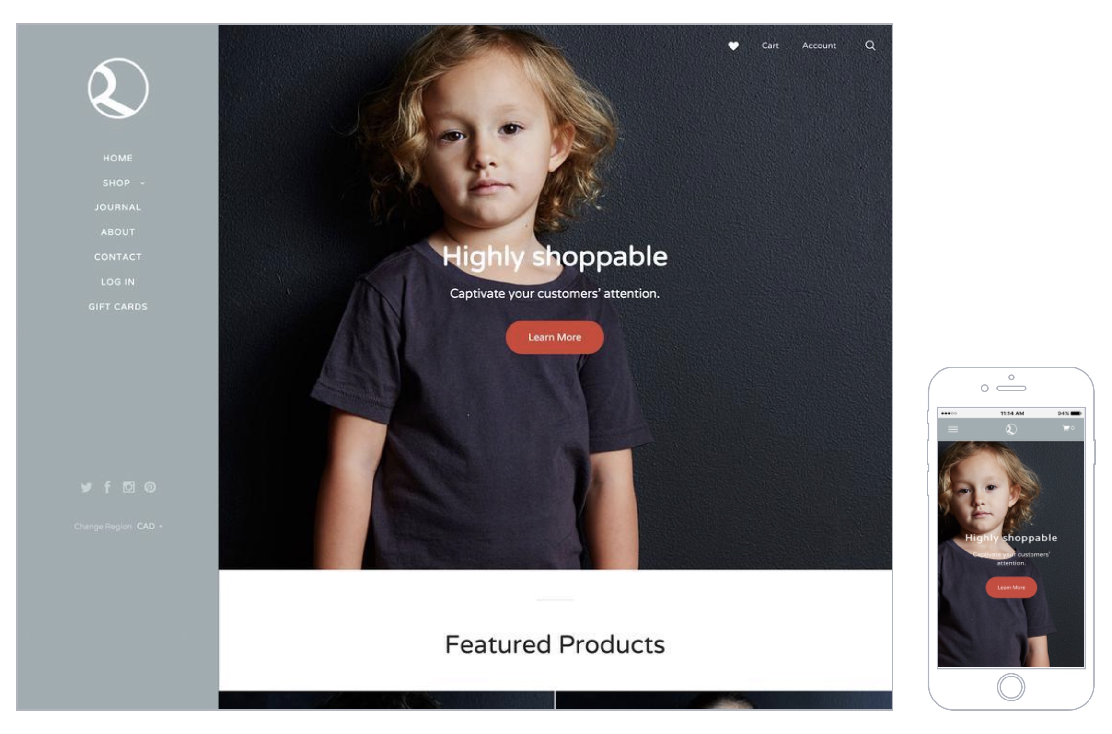Open the Cart link in header

[770, 46]
